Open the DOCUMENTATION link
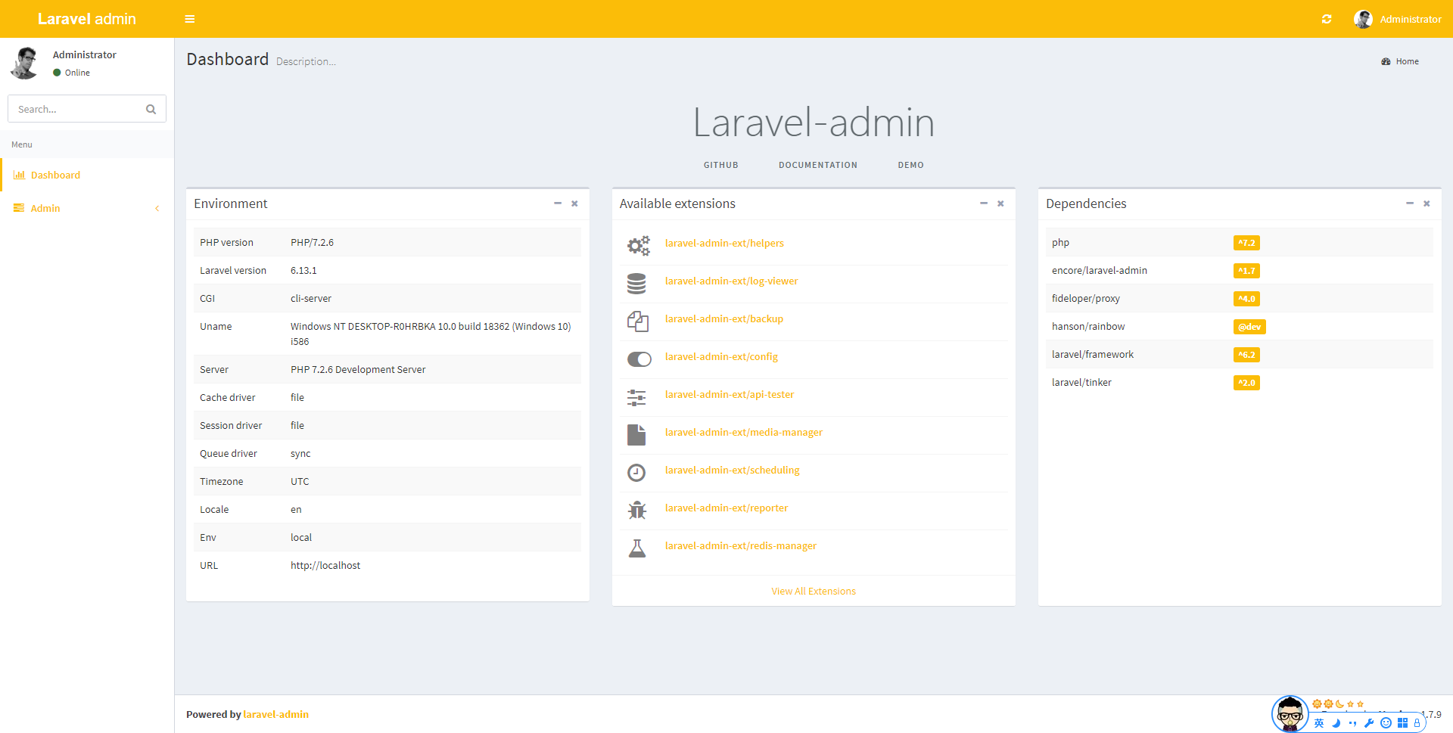 click(x=818, y=165)
